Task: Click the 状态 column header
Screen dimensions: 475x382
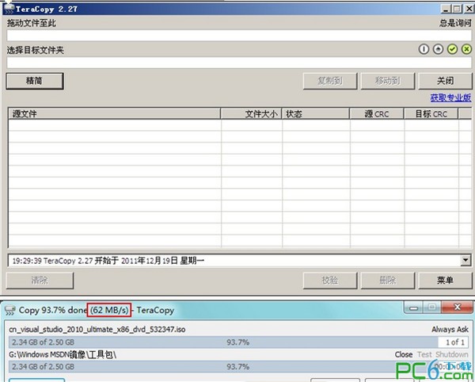Action: 316,113
